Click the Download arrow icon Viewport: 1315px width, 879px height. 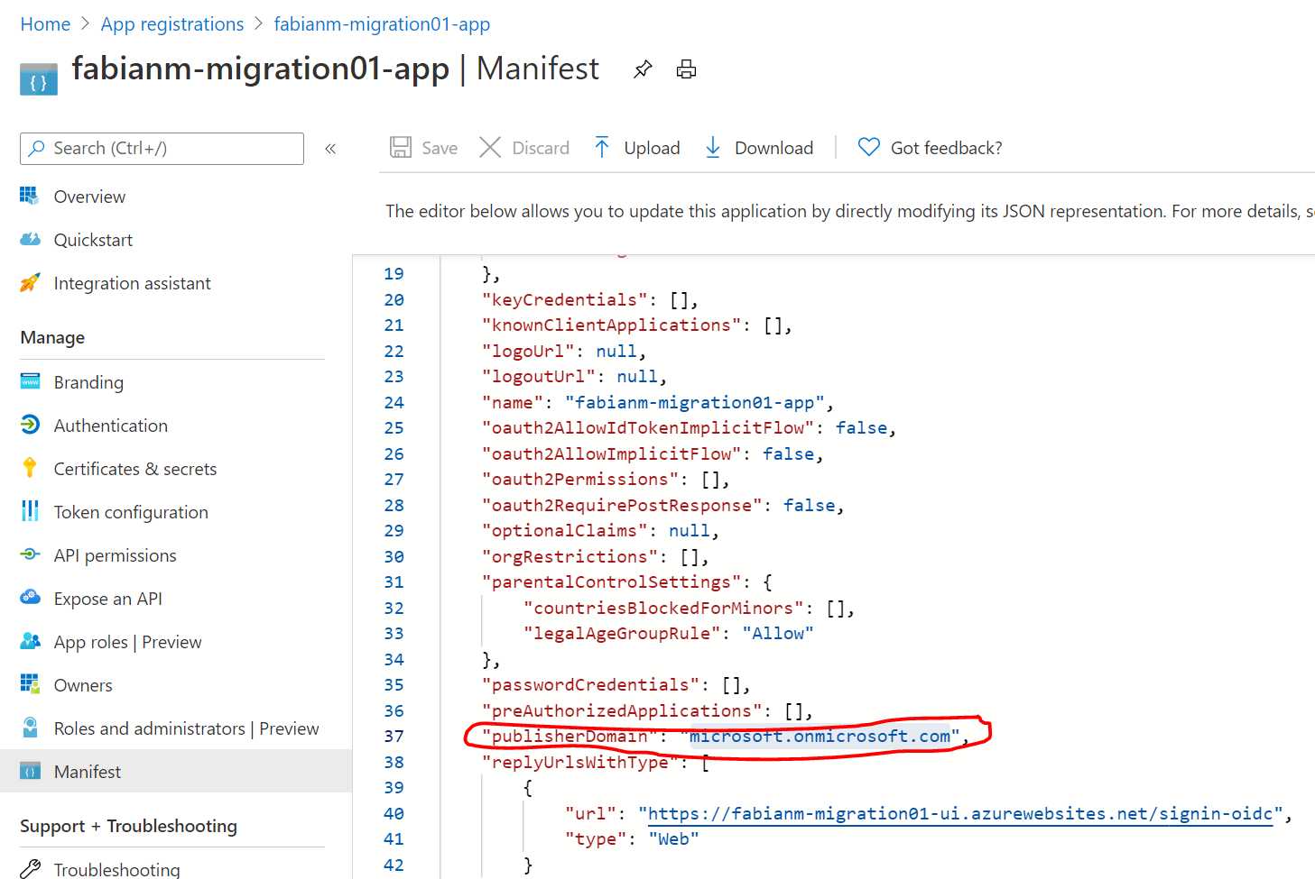click(712, 147)
